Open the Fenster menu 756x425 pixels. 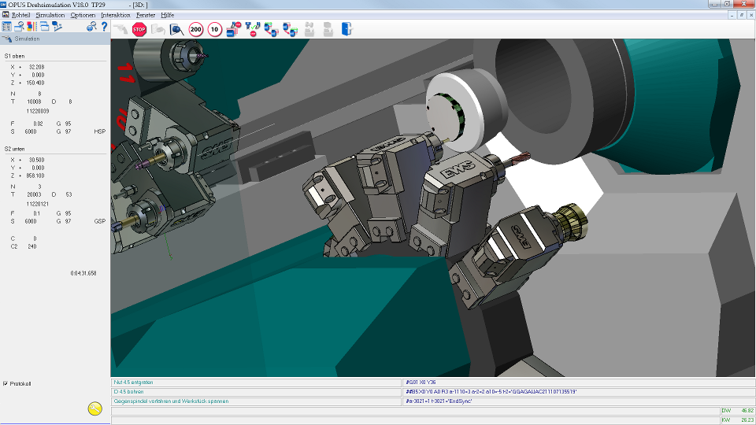(146, 15)
